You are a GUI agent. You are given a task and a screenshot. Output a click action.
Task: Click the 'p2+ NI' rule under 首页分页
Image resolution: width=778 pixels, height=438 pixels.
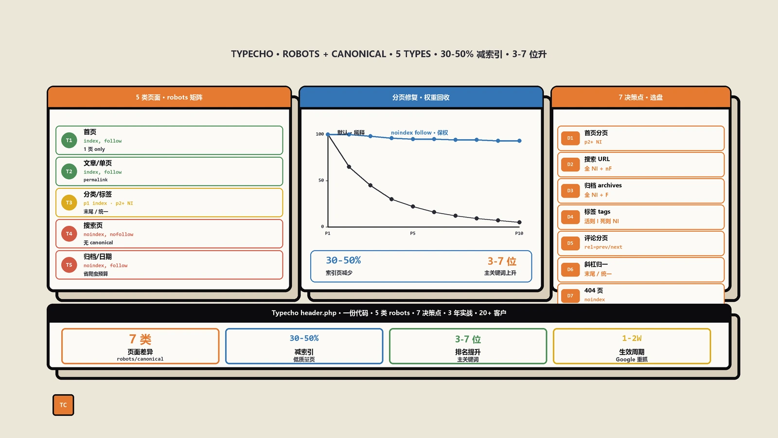pyautogui.click(x=593, y=142)
